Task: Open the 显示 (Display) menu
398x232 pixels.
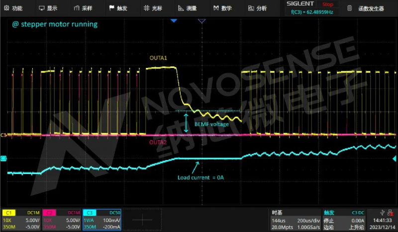Action: coord(48,8)
